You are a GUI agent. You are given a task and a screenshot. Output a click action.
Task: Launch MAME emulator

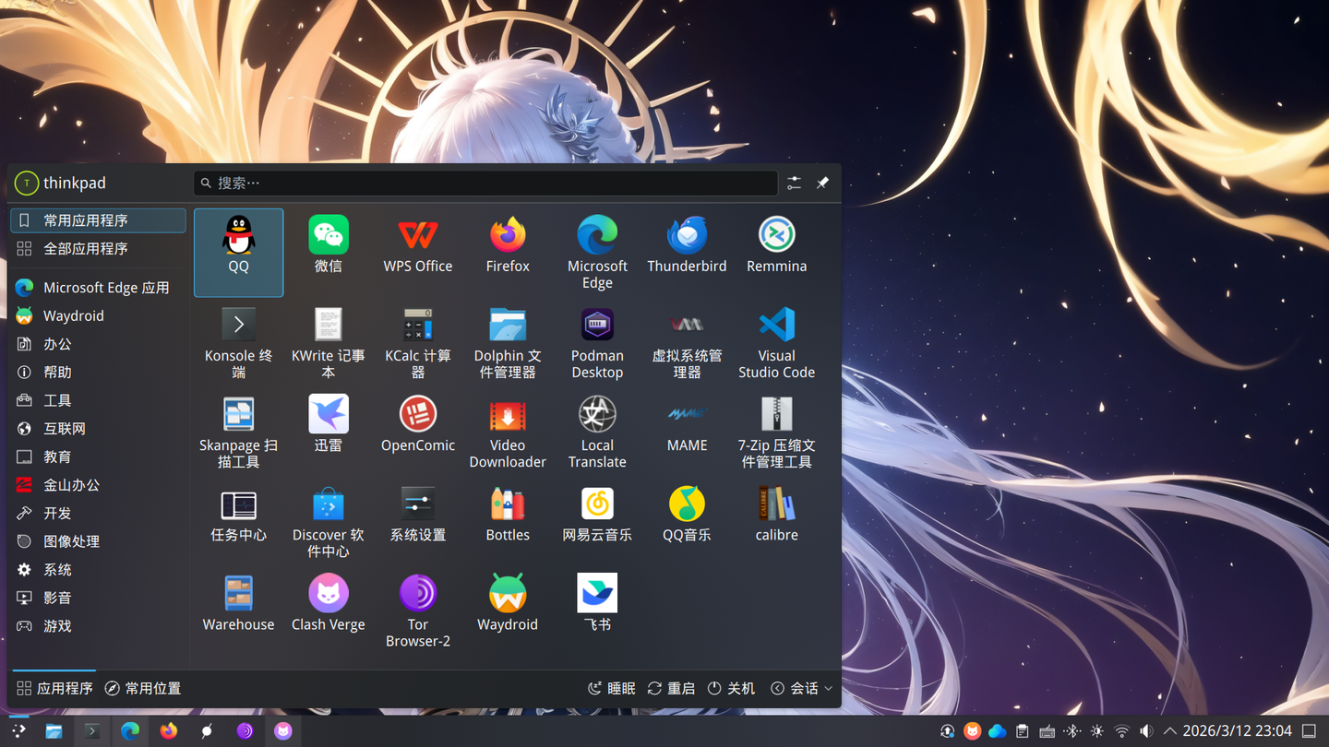point(687,433)
